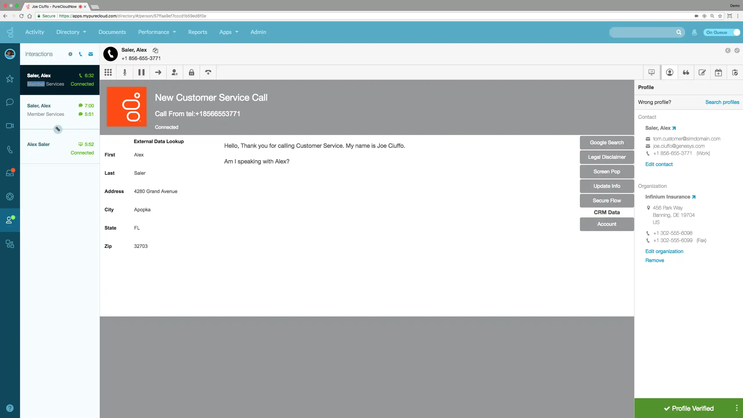Open the Apps dropdown menu
The width and height of the screenshot is (743, 418).
tap(229, 32)
